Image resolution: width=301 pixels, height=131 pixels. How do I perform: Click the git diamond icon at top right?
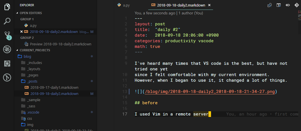tap(297, 5)
